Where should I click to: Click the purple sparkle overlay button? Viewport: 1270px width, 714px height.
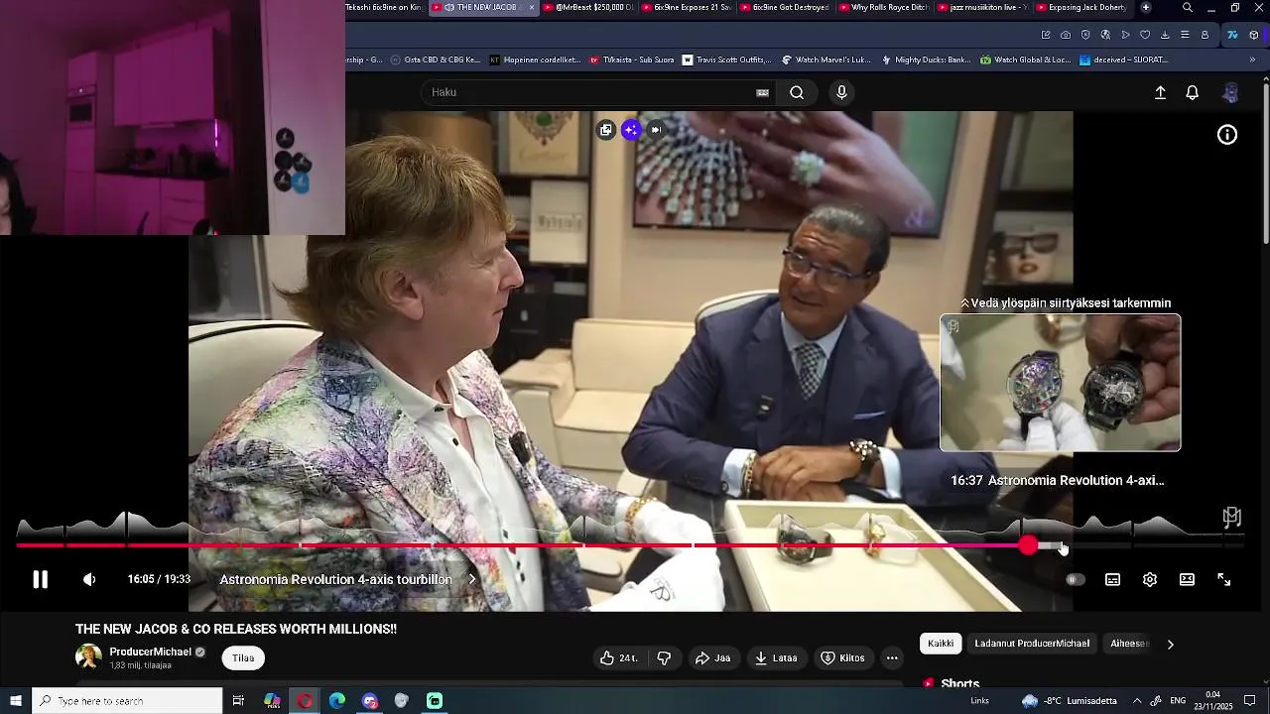(631, 130)
